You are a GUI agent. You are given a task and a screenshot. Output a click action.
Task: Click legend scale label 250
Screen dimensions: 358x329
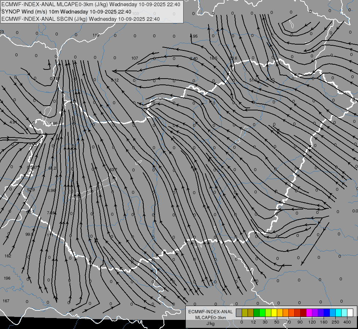(335, 322)
